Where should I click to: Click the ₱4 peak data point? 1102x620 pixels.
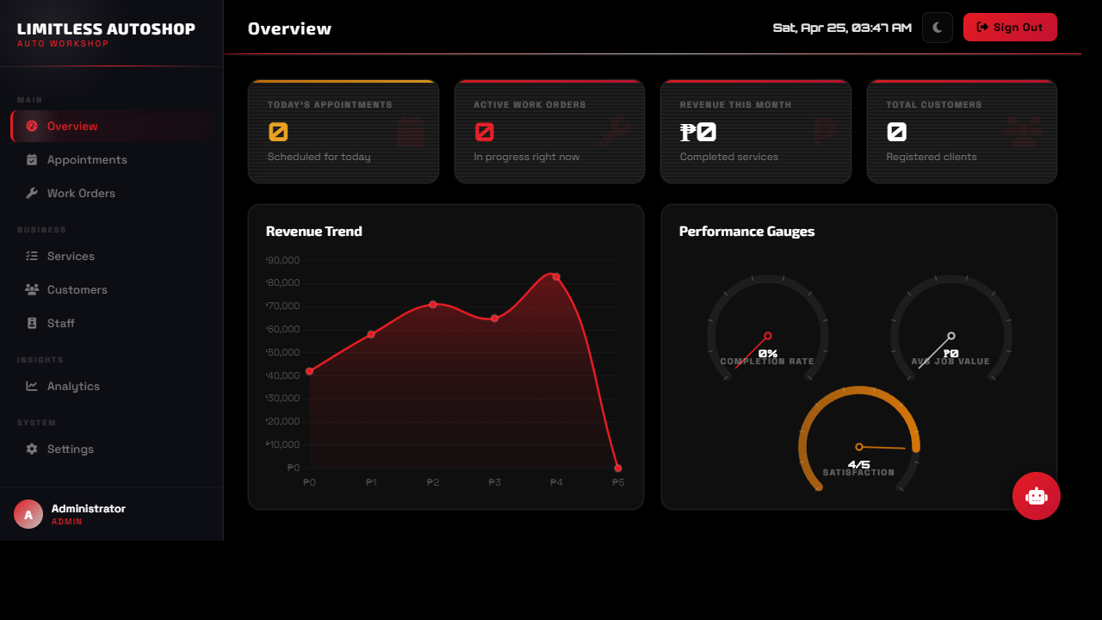(556, 277)
